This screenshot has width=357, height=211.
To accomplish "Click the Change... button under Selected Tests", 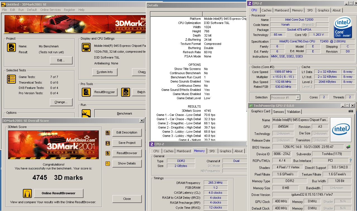I will pyautogui.click(x=61, y=102).
